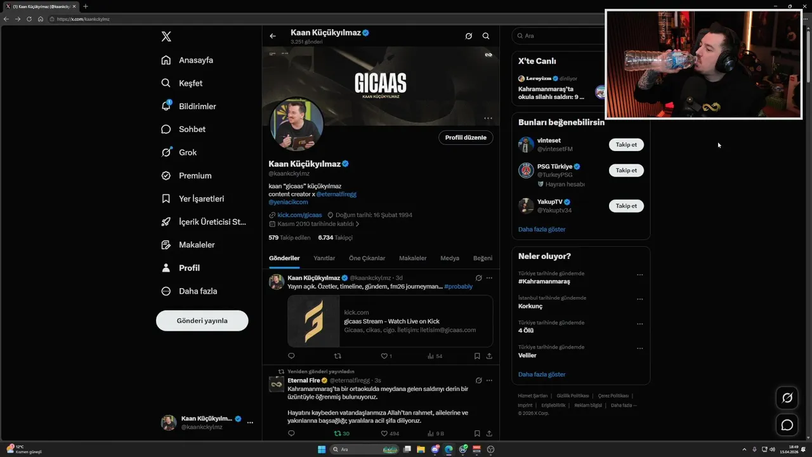Open account switcher three dots menu
Screen dimensions: 812x457
[250, 422]
